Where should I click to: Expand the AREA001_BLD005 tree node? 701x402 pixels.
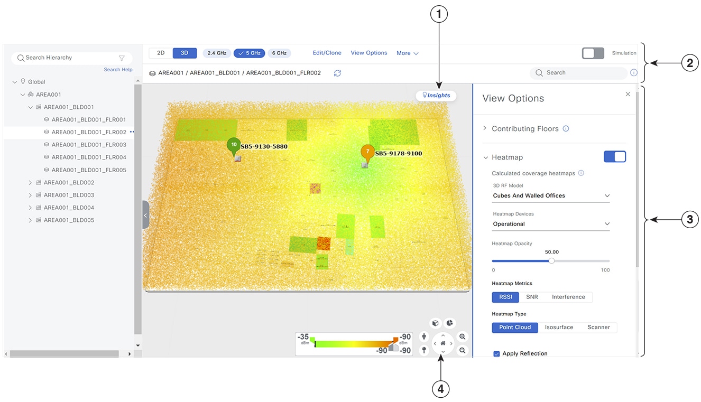30,220
